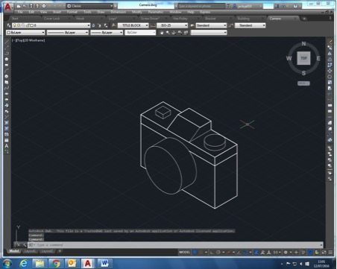Toggle the grid display in status bar
The width and height of the screenshot is (337, 269).
pyautogui.click(x=195, y=253)
